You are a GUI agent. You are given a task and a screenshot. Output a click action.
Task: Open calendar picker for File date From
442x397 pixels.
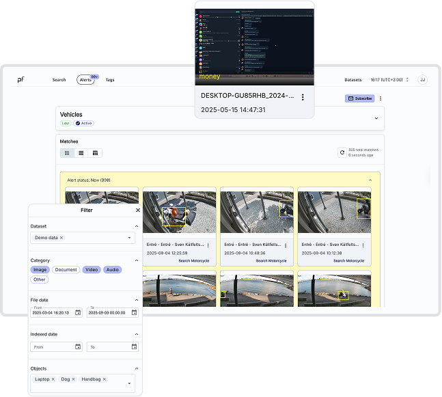pyautogui.click(x=78, y=312)
